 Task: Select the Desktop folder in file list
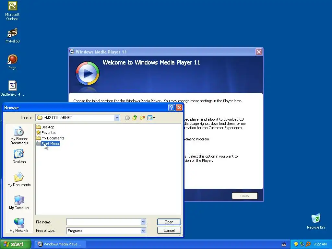click(x=45, y=127)
